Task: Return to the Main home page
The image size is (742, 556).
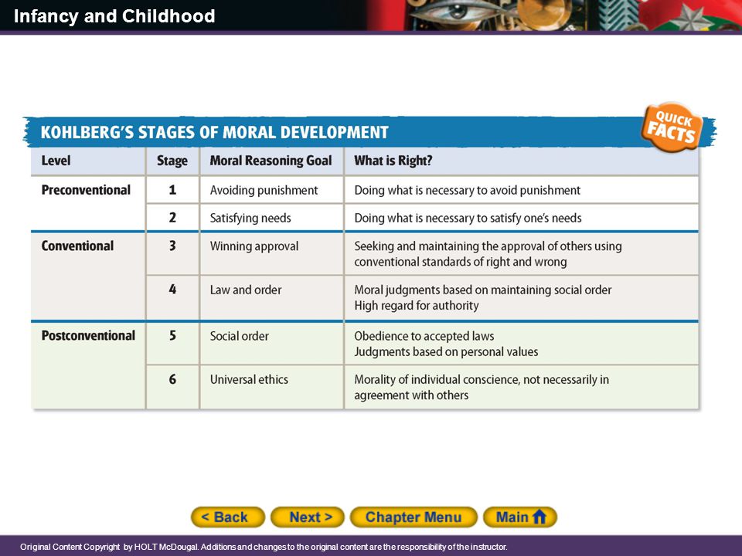Action: [x=520, y=517]
